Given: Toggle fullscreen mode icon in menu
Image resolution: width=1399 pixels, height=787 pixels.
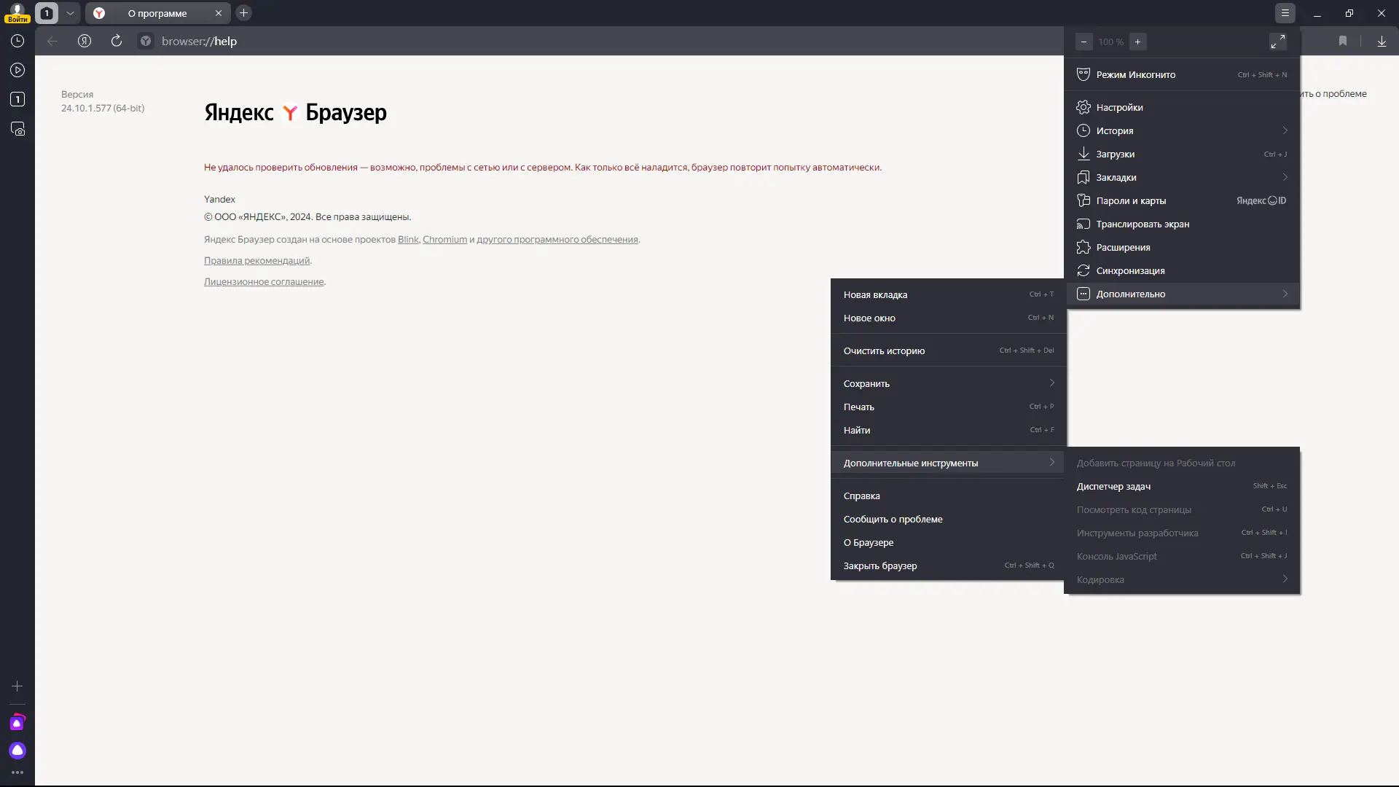Looking at the screenshot, I should [1277, 42].
